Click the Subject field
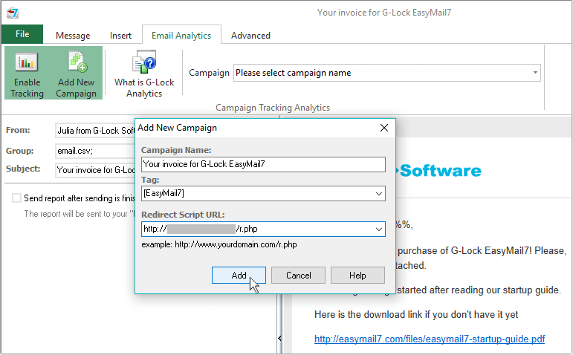Screen dimensions: 573x355 pyautogui.click(x=95, y=170)
